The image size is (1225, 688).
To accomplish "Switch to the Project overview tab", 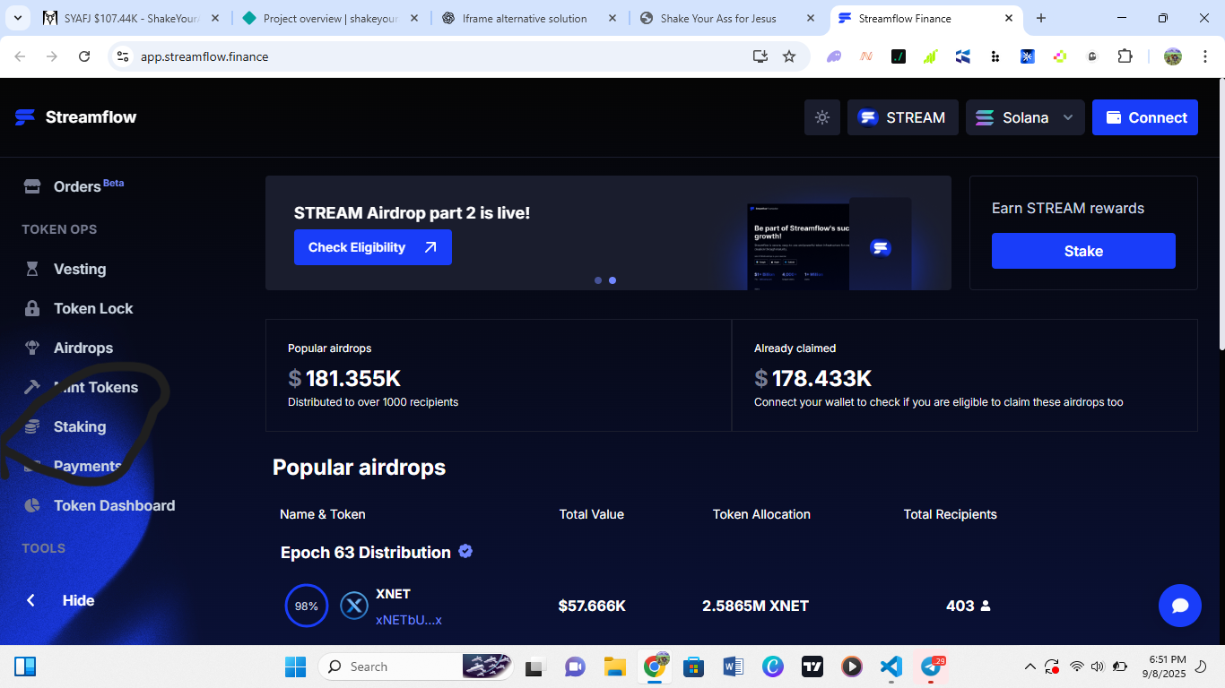I will pos(329,18).
